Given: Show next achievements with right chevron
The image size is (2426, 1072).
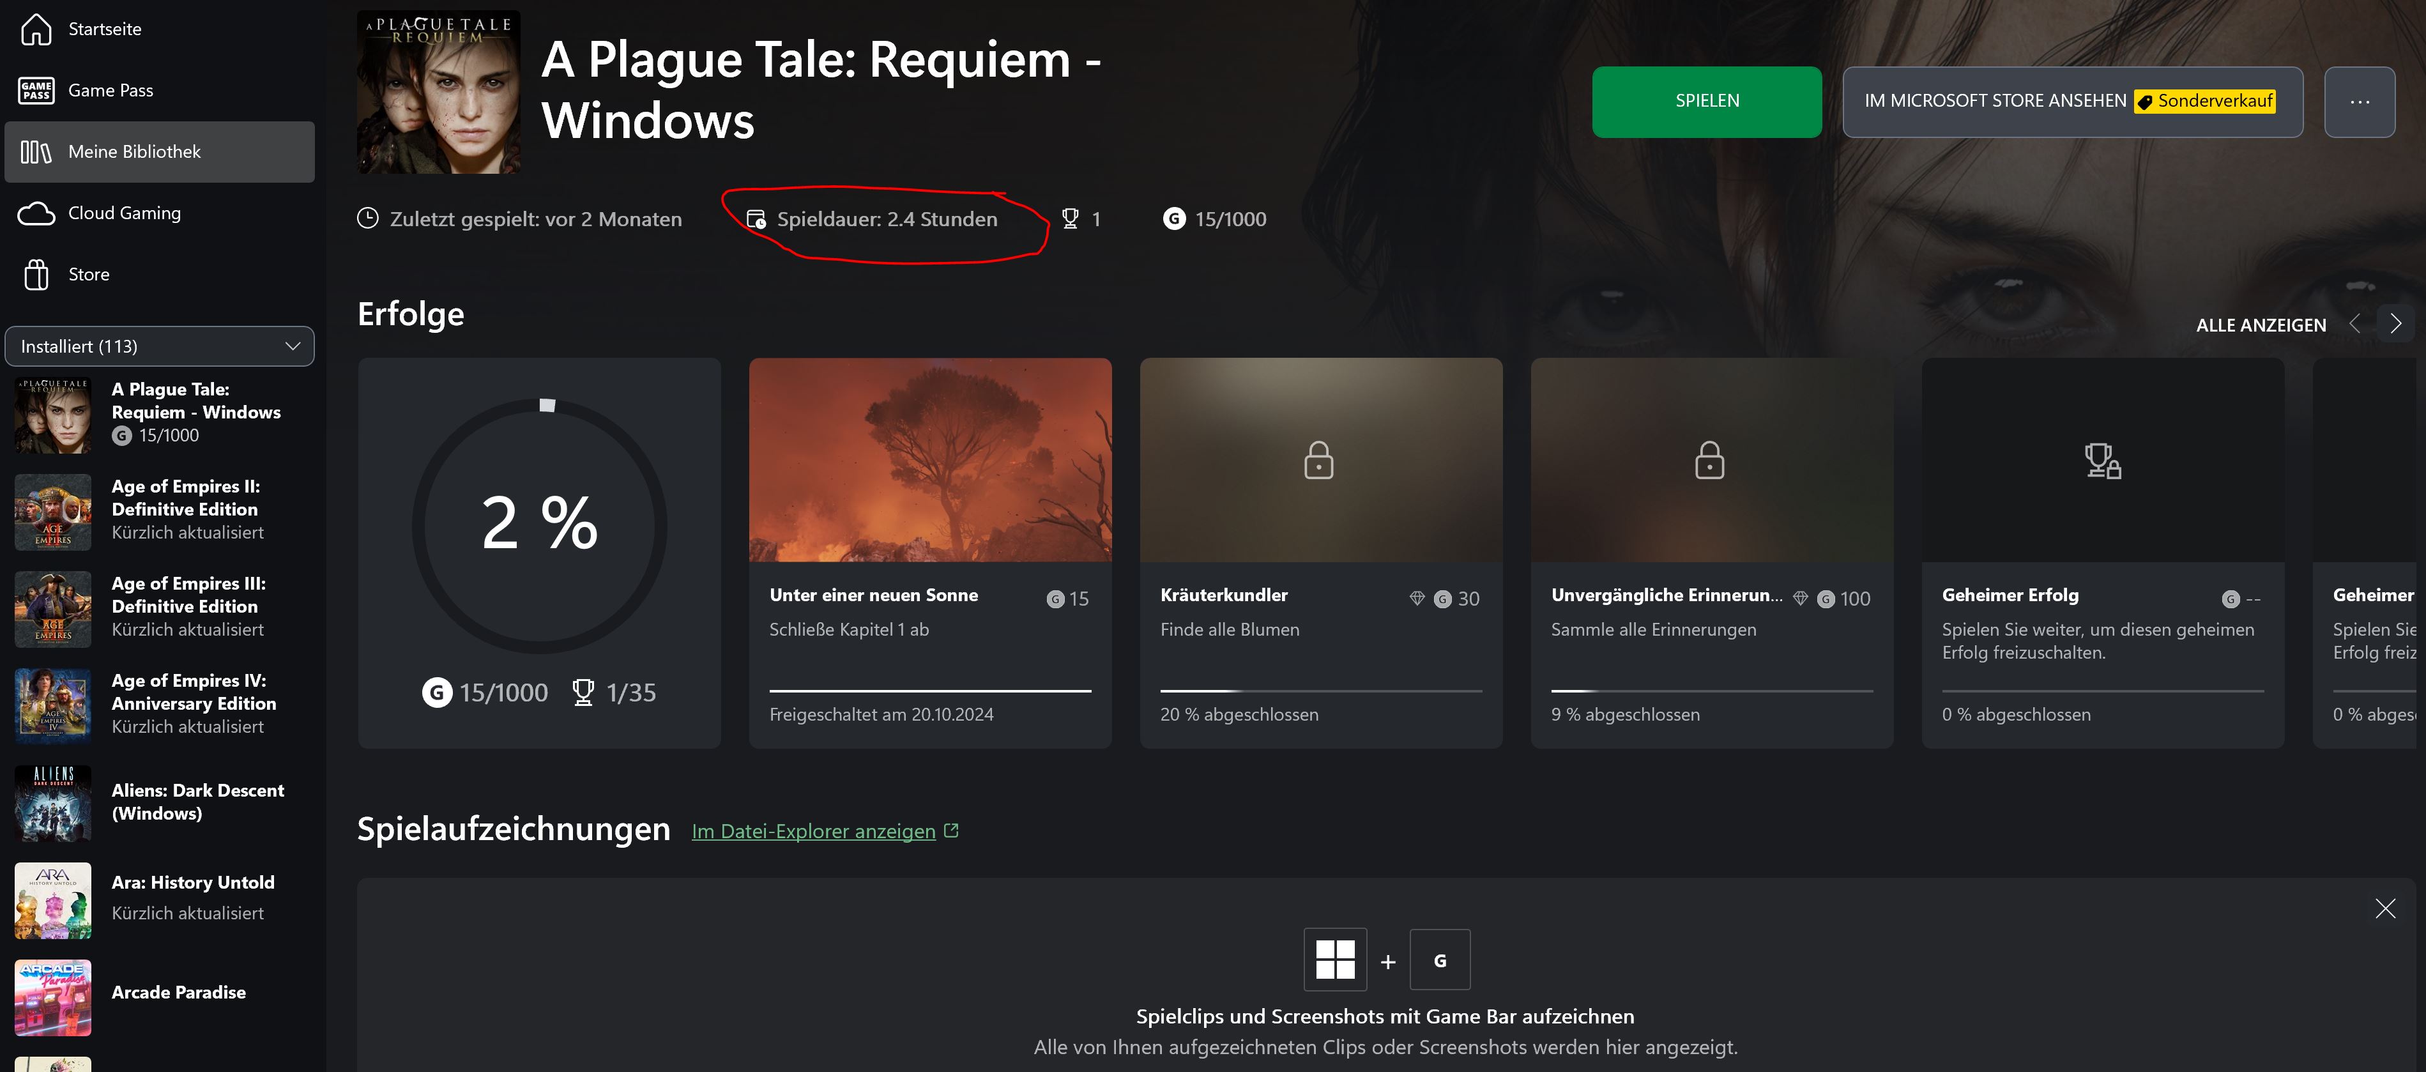Looking at the screenshot, I should tap(2395, 324).
